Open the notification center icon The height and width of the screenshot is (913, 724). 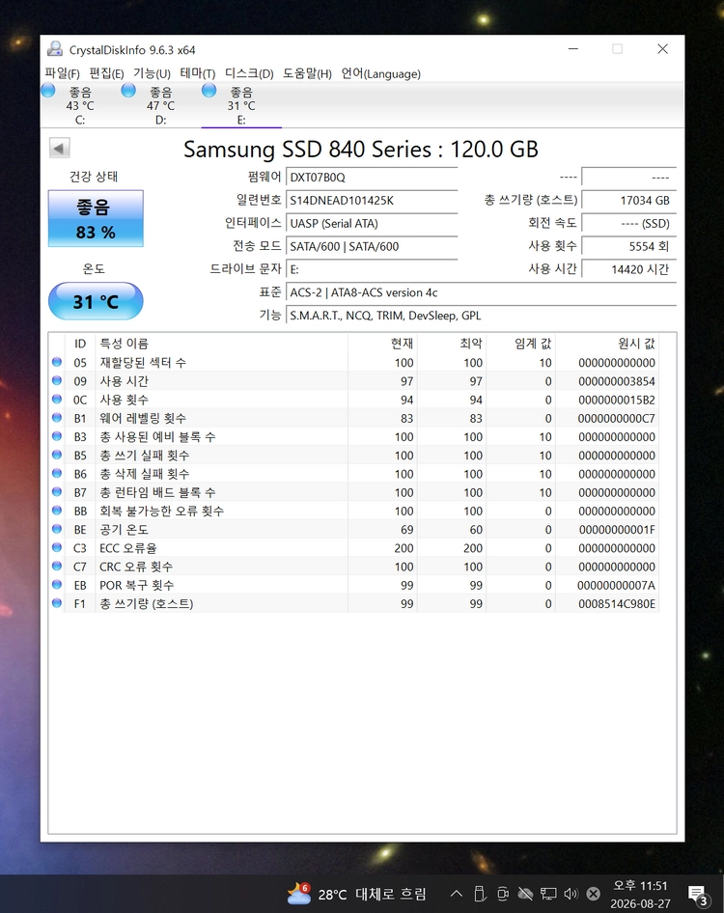tap(697, 895)
